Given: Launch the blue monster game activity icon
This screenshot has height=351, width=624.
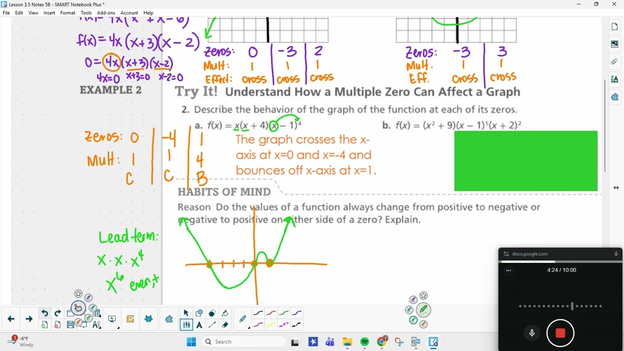Looking at the screenshot, I should point(149,319).
